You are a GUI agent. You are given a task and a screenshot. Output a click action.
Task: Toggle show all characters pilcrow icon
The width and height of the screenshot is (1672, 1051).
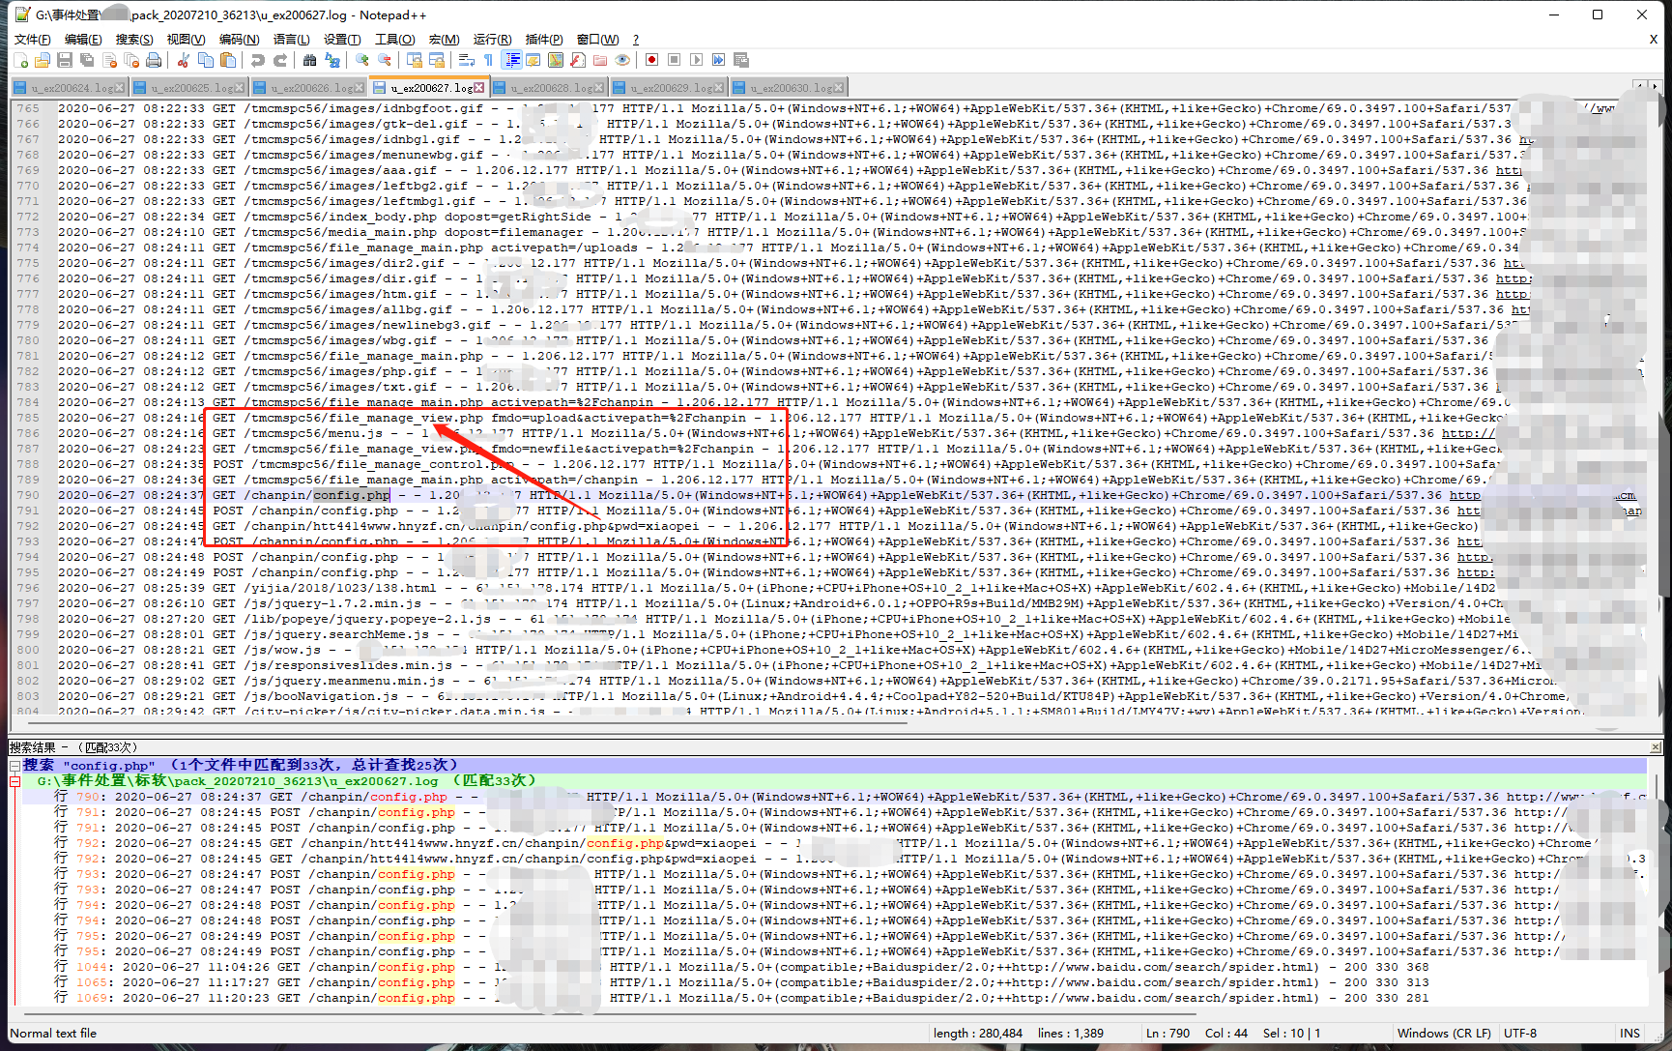[x=489, y=60]
